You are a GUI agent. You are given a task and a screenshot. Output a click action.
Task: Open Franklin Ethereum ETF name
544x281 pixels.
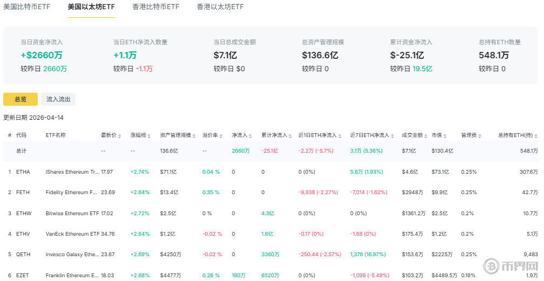[x=72, y=275]
